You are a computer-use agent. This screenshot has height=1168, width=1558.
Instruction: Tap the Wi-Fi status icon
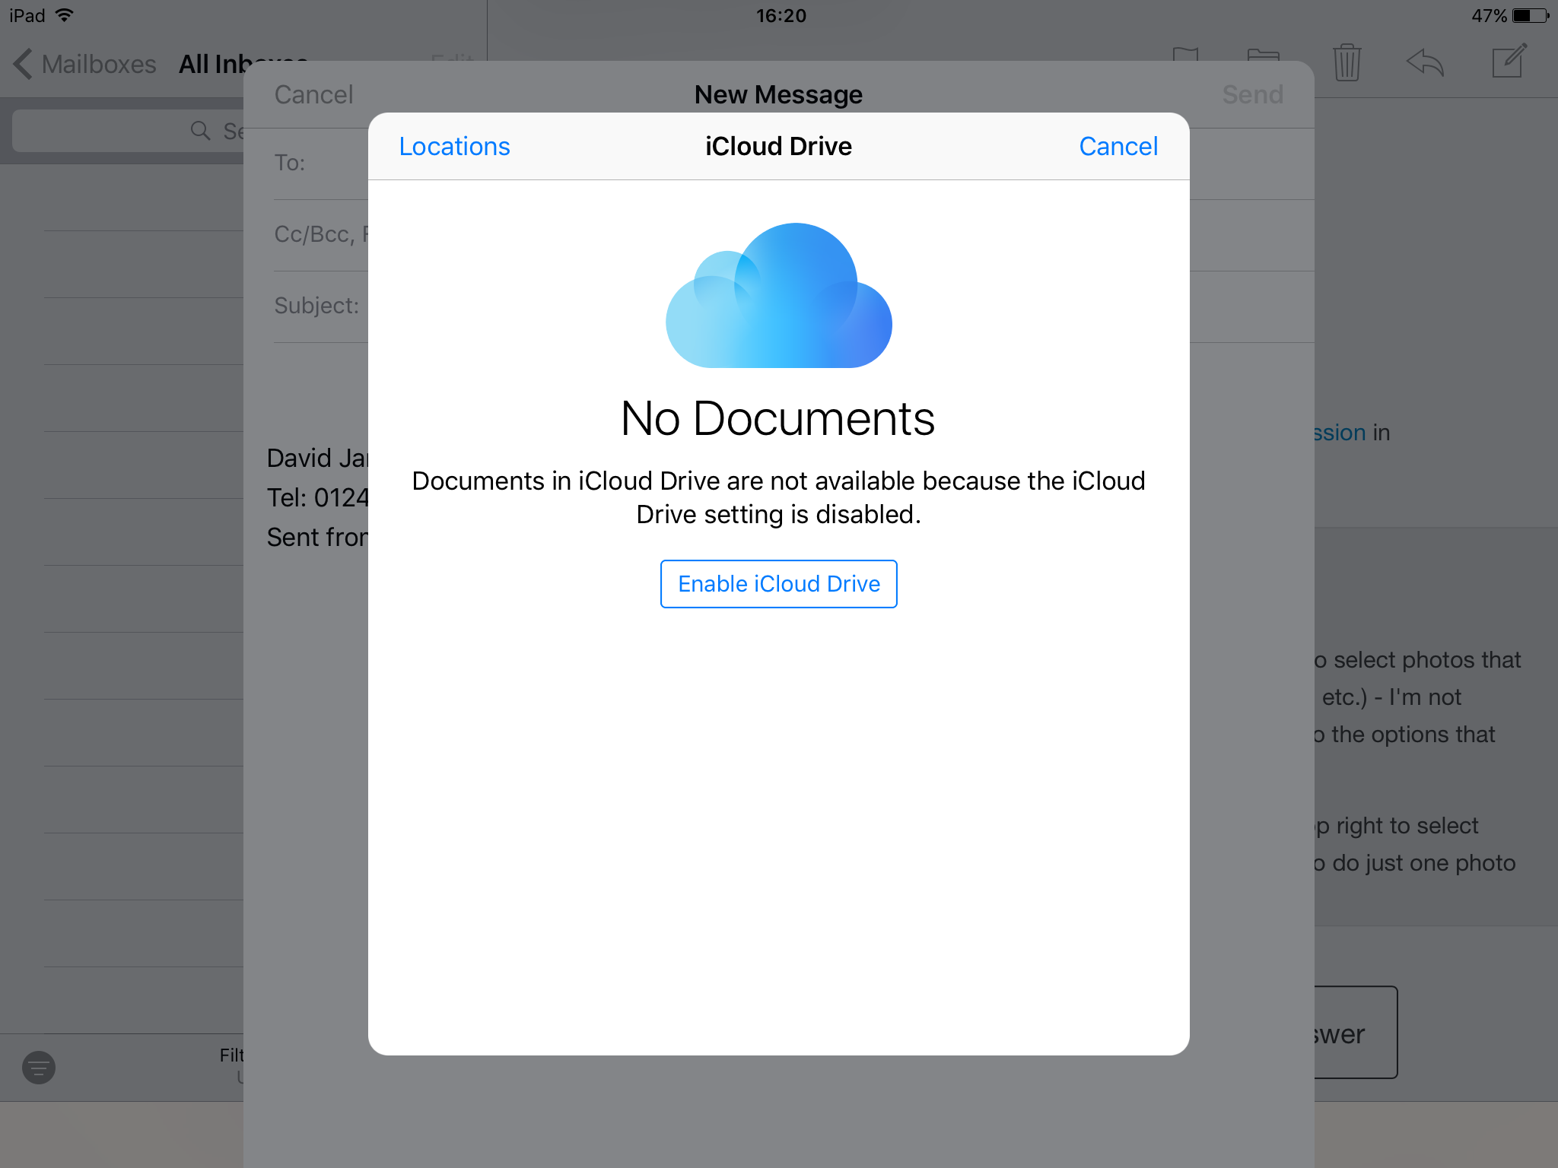(x=65, y=15)
